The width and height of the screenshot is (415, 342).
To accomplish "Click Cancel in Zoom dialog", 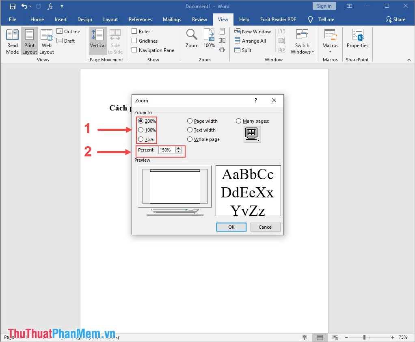I will [266, 227].
